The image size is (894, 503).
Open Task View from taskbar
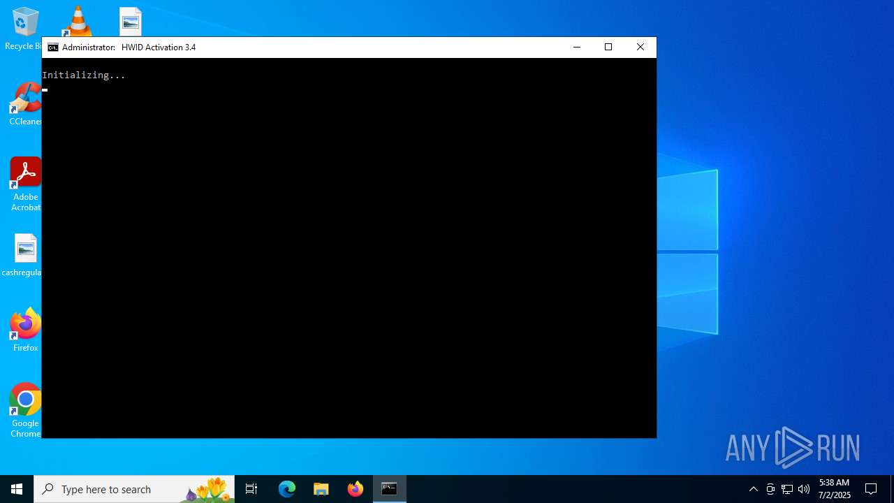point(251,489)
